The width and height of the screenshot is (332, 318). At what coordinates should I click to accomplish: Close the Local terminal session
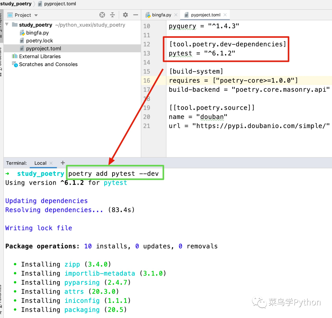click(51, 163)
